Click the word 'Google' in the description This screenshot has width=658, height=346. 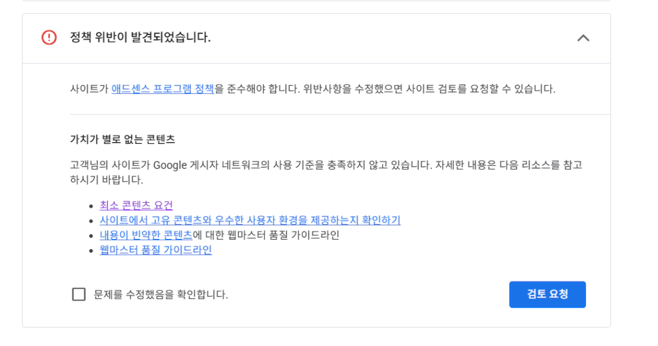(x=170, y=165)
